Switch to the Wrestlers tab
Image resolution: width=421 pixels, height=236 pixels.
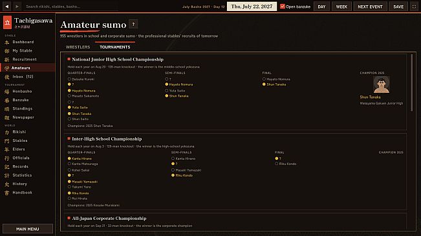tap(78, 47)
